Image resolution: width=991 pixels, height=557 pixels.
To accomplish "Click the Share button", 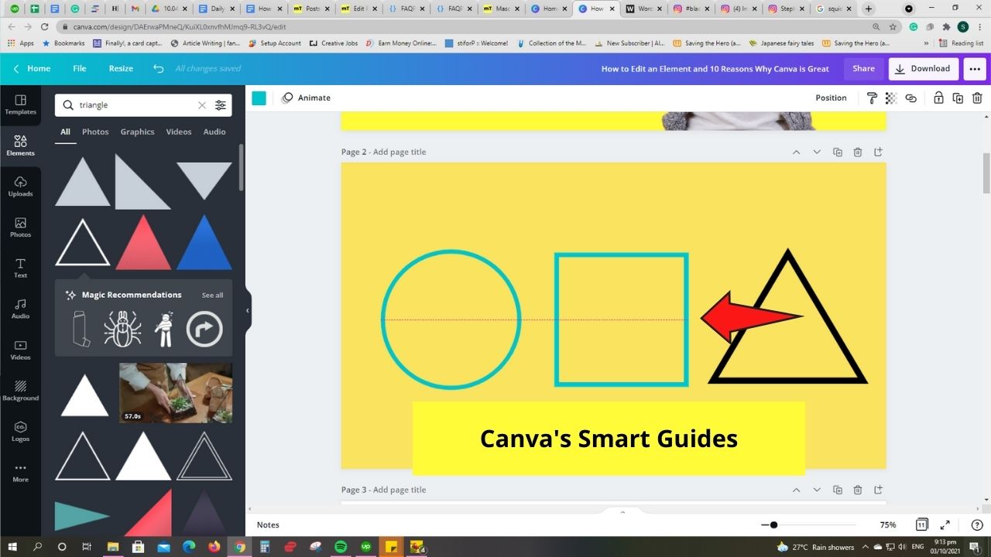I will click(x=863, y=68).
